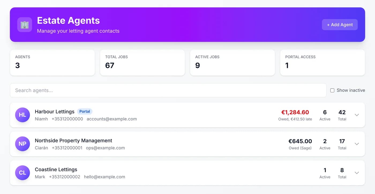
Task: Expand the Harbour Lettings row chevron
Action: coord(357,115)
